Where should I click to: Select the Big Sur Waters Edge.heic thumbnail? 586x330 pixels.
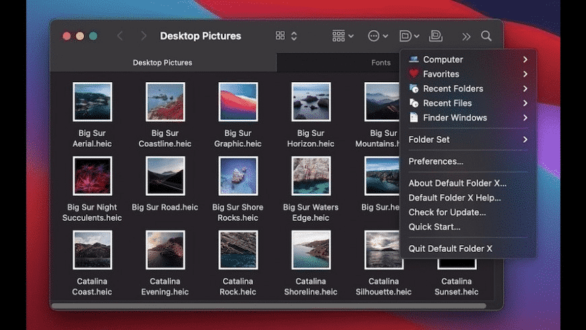coord(311,176)
